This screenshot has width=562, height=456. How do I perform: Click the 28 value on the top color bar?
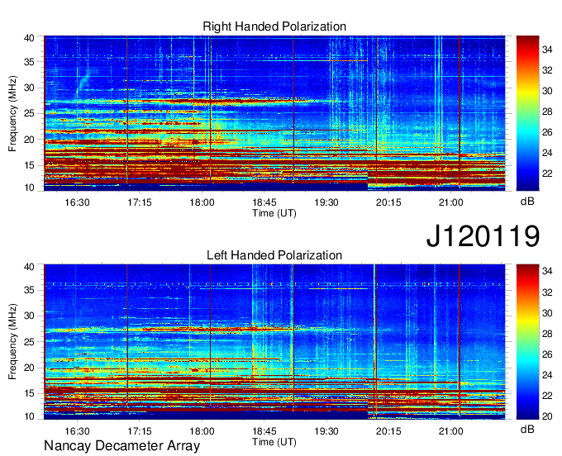pos(547,112)
